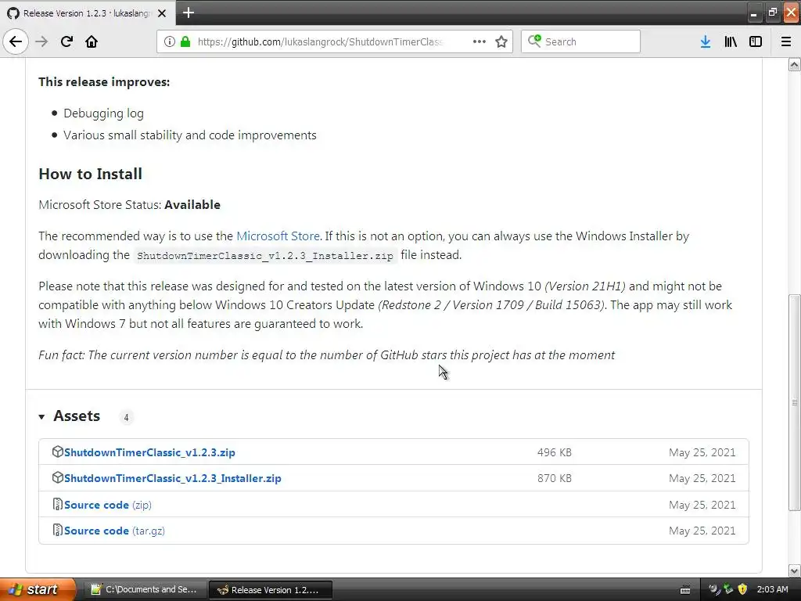The height and width of the screenshot is (601, 801).
Task: Reload the current GitHub page
Action: 66,41
